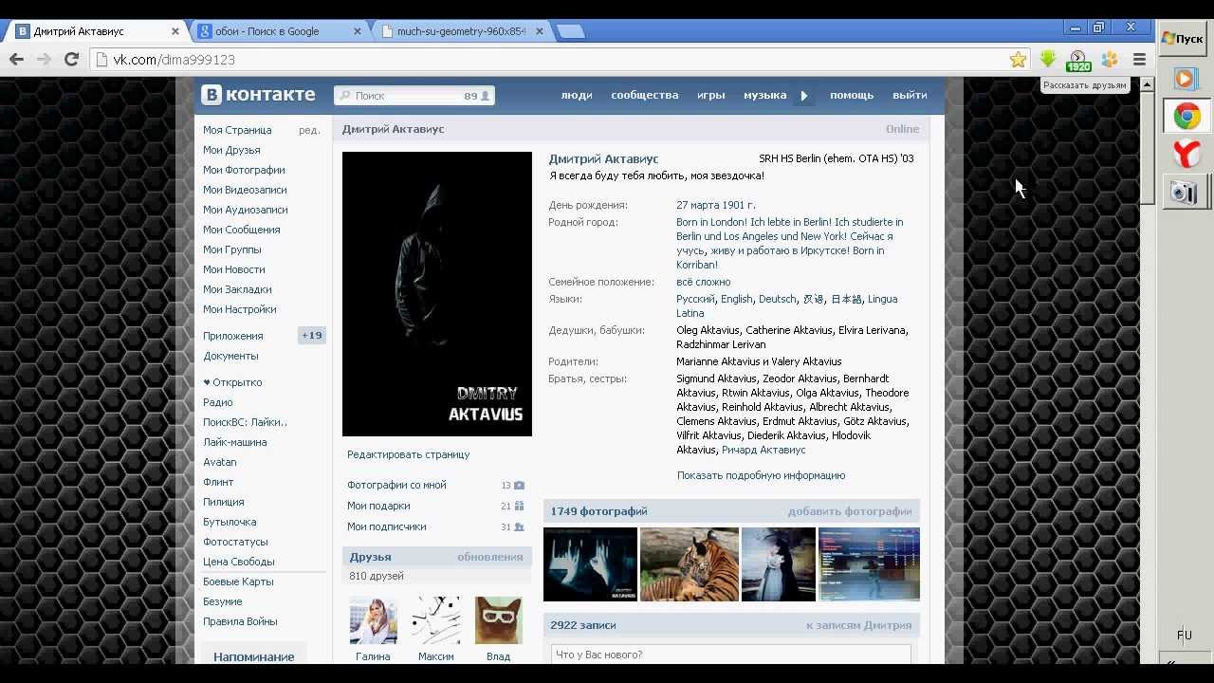Open Мои Аудиозаписи
1214x683 pixels.
coord(245,210)
